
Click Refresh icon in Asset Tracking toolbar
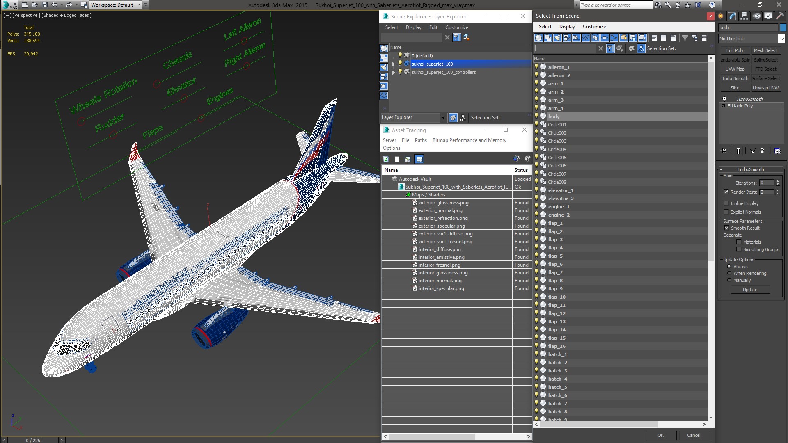(386, 159)
